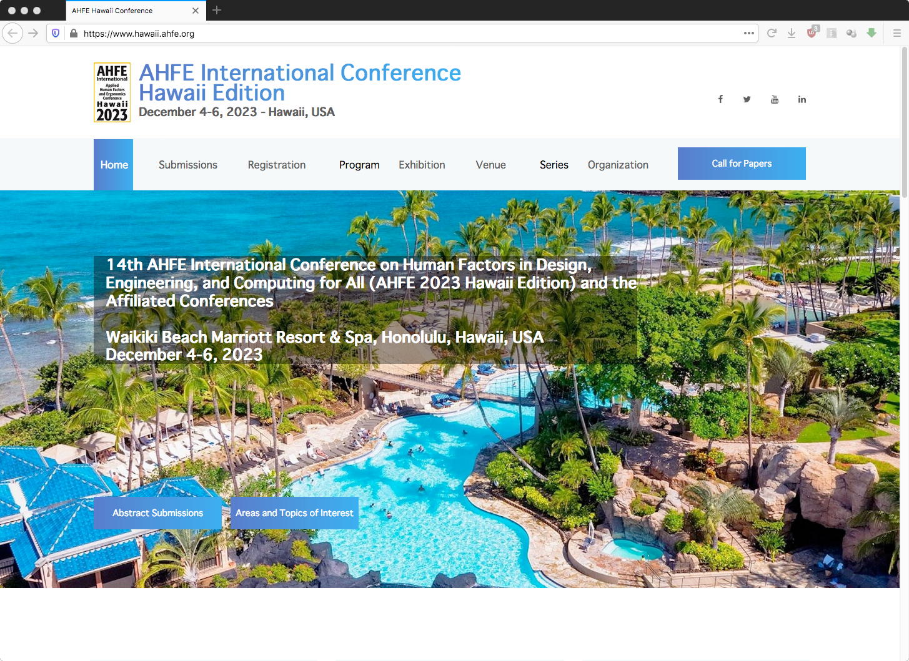Open the conference Twitter icon

[x=747, y=99]
